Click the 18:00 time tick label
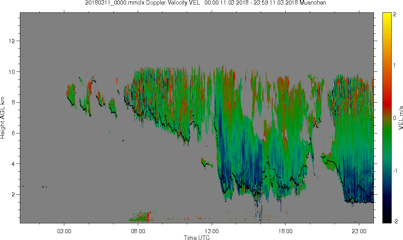403x240 pixels. [x=285, y=231]
